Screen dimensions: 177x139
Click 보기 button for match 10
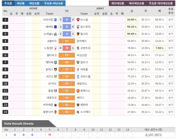[171, 84]
